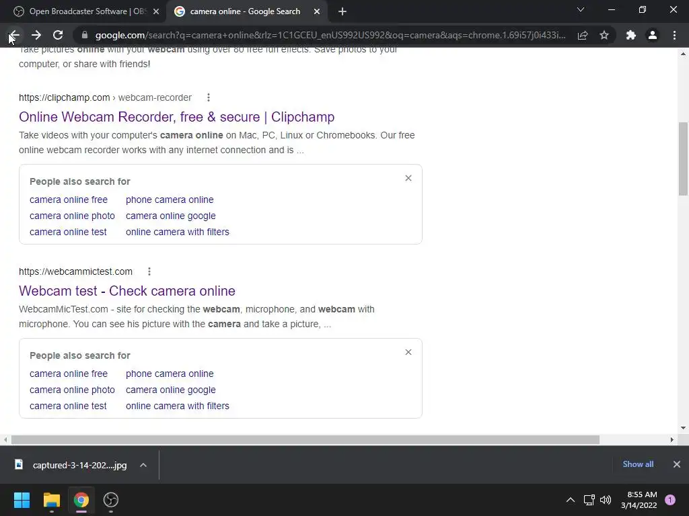Open options for the webcammictest.com result
Screen dimensions: 689x516
(x=149, y=271)
